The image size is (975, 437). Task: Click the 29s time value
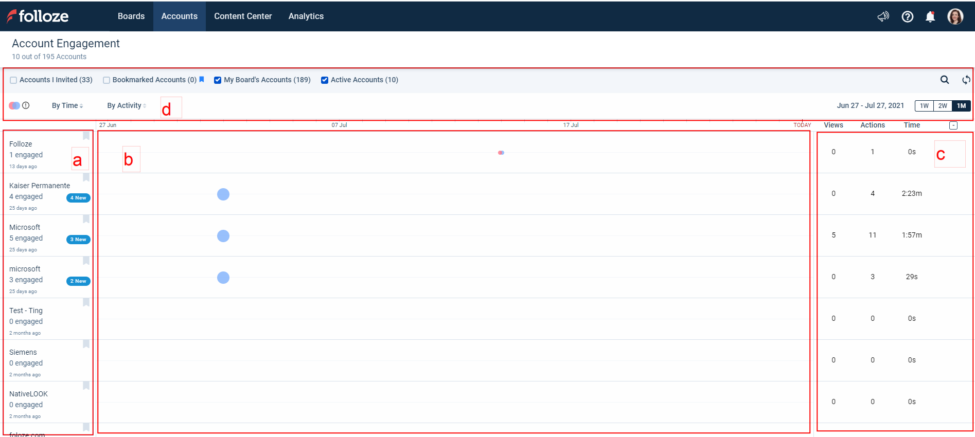coord(912,277)
